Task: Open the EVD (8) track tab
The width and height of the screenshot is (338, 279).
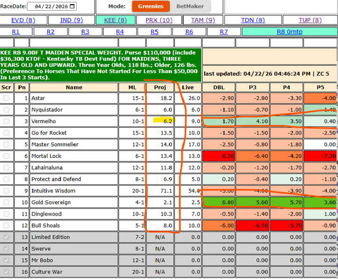Action: [x=23, y=20]
